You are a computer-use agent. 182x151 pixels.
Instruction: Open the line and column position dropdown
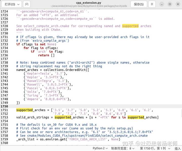(155, 148)
